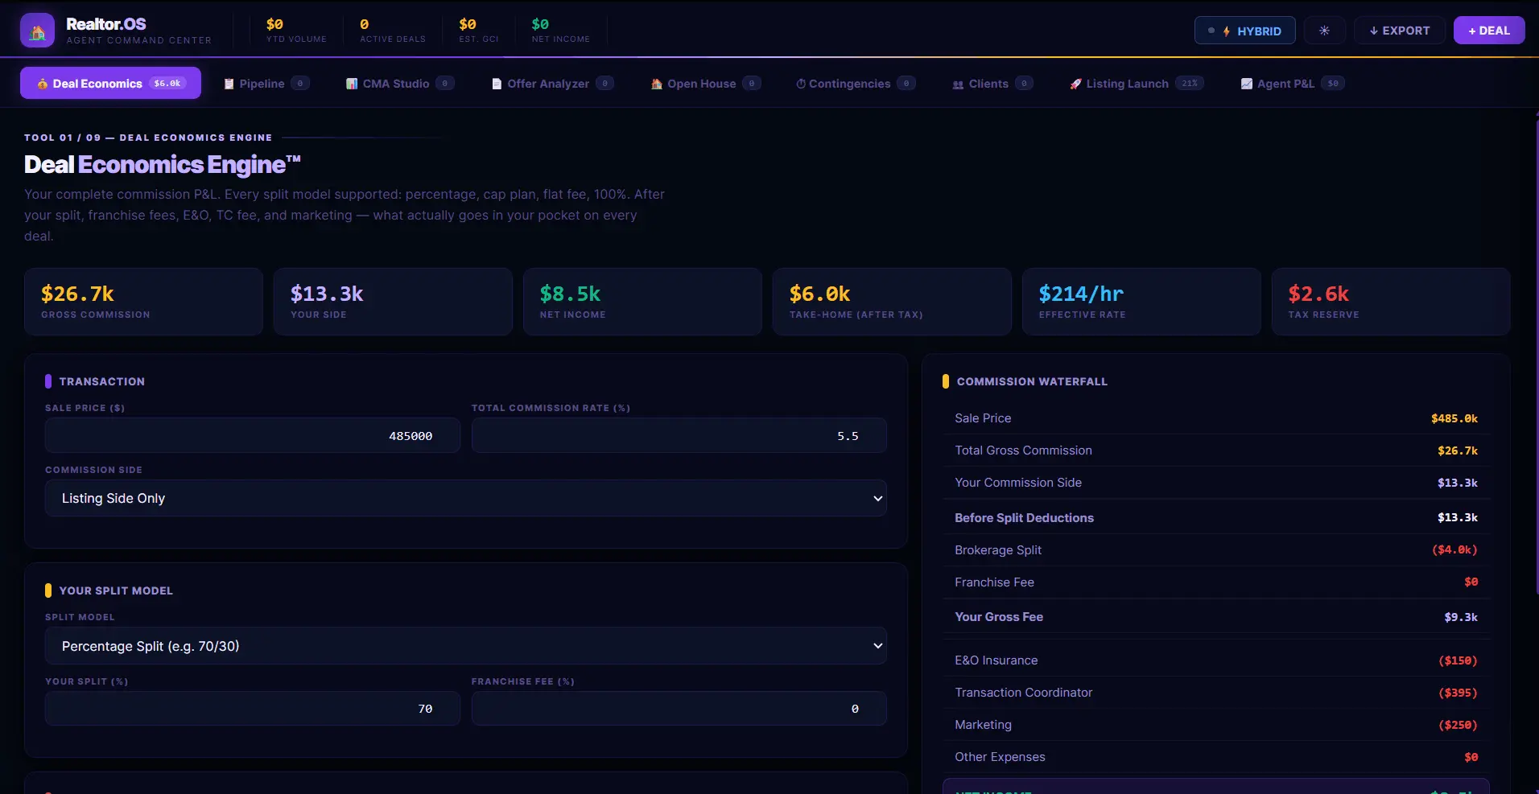
Task: Click the Open House house icon
Action: pyautogui.click(x=657, y=84)
